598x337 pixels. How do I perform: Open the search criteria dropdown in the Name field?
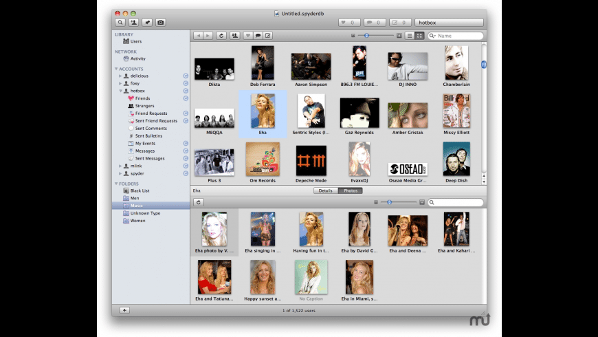click(432, 36)
